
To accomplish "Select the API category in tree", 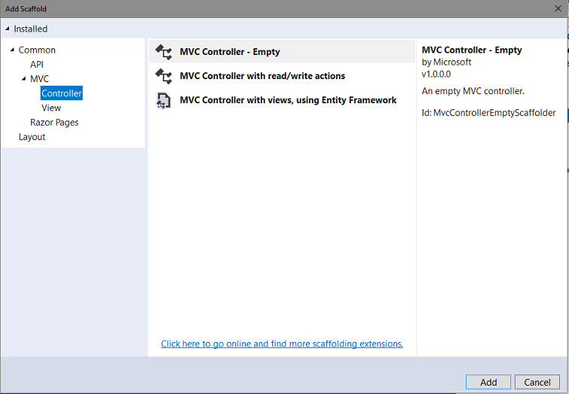I will (x=36, y=65).
